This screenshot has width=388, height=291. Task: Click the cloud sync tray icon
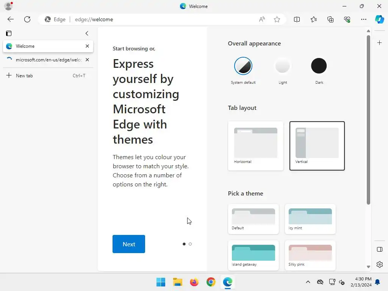click(320, 282)
